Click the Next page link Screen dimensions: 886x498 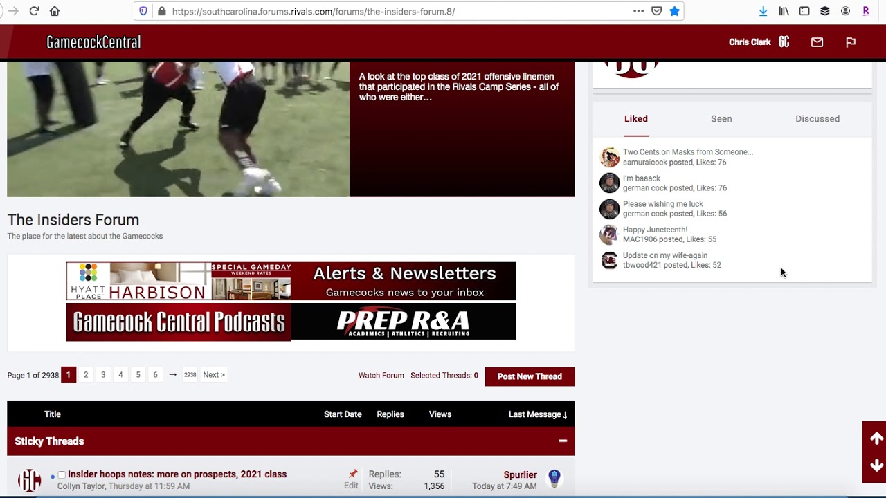[214, 375]
